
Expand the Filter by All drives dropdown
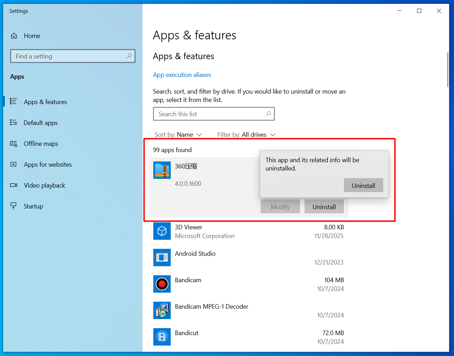246,135
